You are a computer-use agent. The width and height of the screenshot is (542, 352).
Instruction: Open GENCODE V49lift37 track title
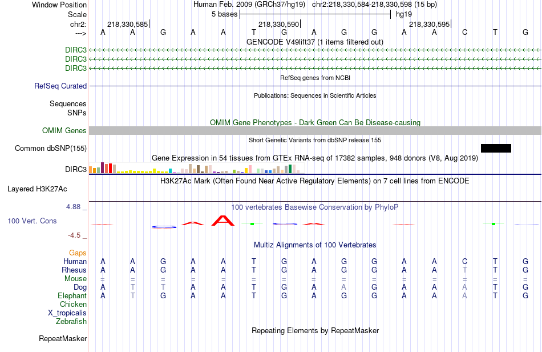click(x=315, y=42)
